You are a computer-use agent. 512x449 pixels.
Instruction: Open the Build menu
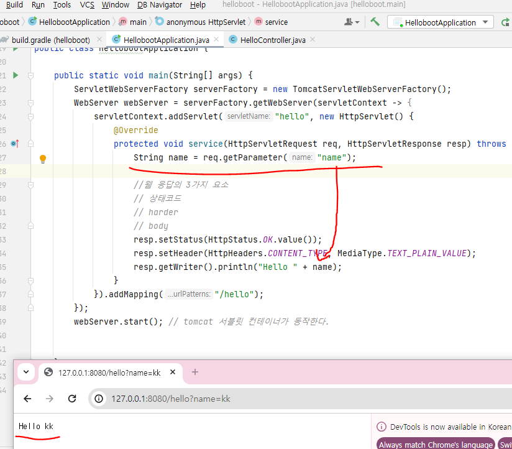[x=14, y=4]
